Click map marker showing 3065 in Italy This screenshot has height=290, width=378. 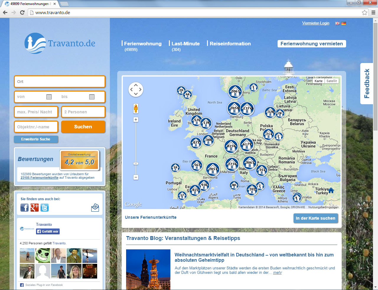(x=250, y=163)
